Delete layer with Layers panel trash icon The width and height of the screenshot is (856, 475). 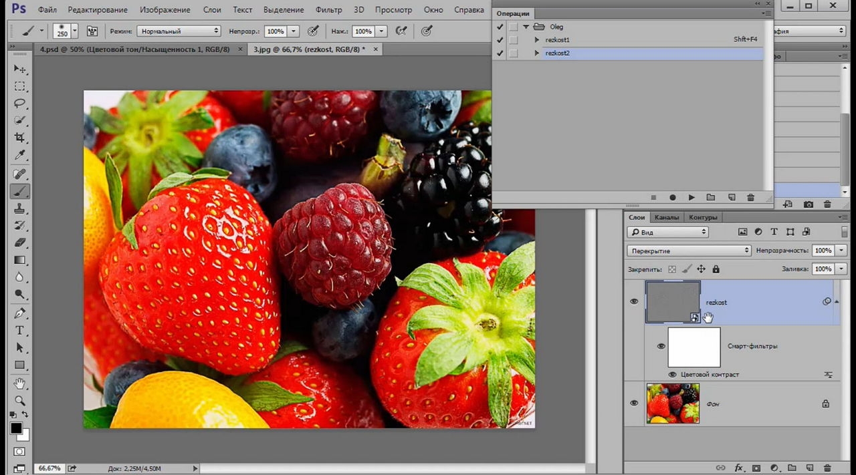[827, 468]
